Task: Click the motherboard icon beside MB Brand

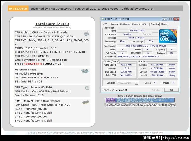Action: tap(85, 71)
